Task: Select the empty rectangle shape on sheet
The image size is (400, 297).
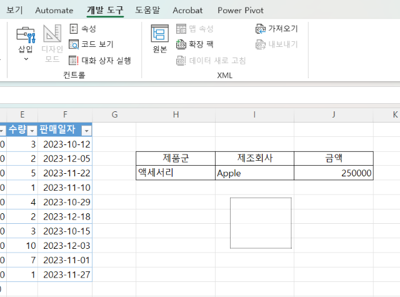Action: 261,223
